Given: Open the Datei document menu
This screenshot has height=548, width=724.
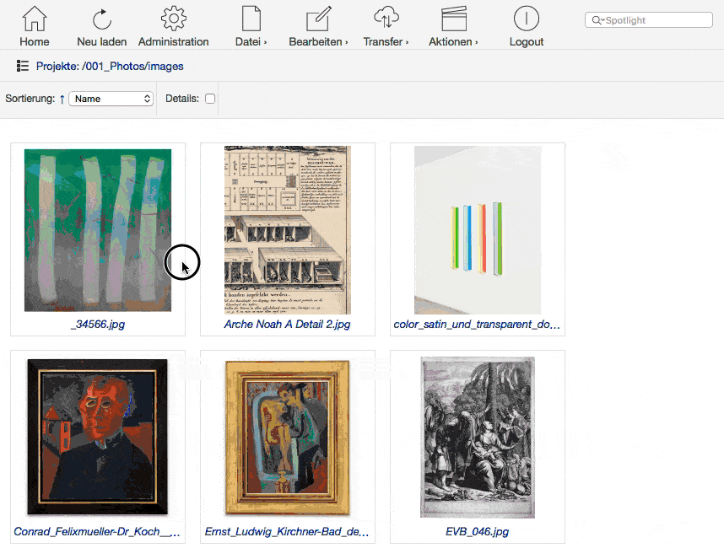Looking at the screenshot, I should [251, 19].
